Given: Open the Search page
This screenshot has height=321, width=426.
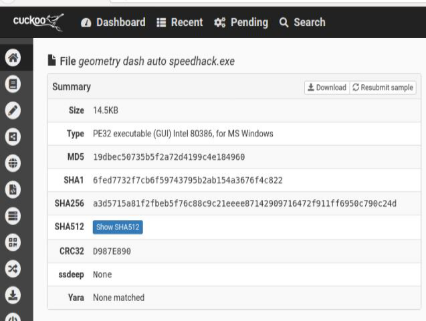Looking at the screenshot, I should [x=302, y=22].
